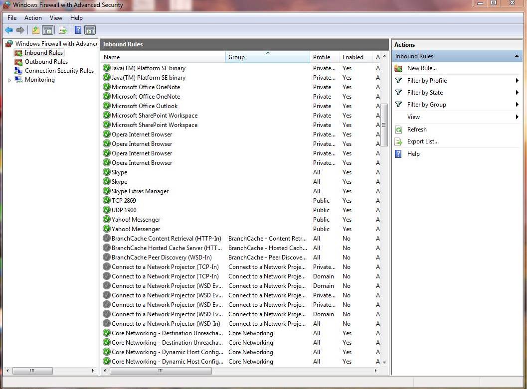Open the View submenu arrow in Actions
Screen dimensions: 527x389
pos(517,117)
